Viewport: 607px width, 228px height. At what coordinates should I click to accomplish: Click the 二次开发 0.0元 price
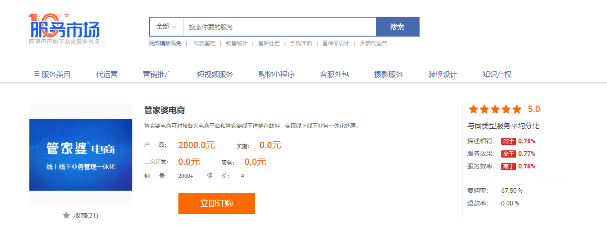[x=189, y=162]
